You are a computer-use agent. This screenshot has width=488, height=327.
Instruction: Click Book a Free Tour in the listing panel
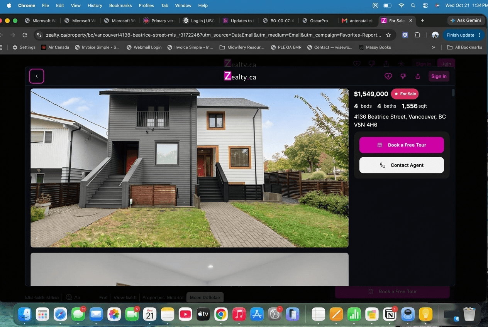click(x=402, y=145)
